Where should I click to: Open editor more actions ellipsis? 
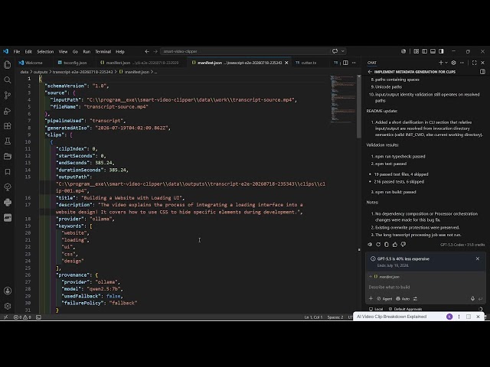354,63
